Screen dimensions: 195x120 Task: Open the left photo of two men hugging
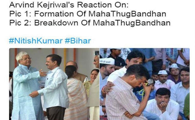pos(54,84)
